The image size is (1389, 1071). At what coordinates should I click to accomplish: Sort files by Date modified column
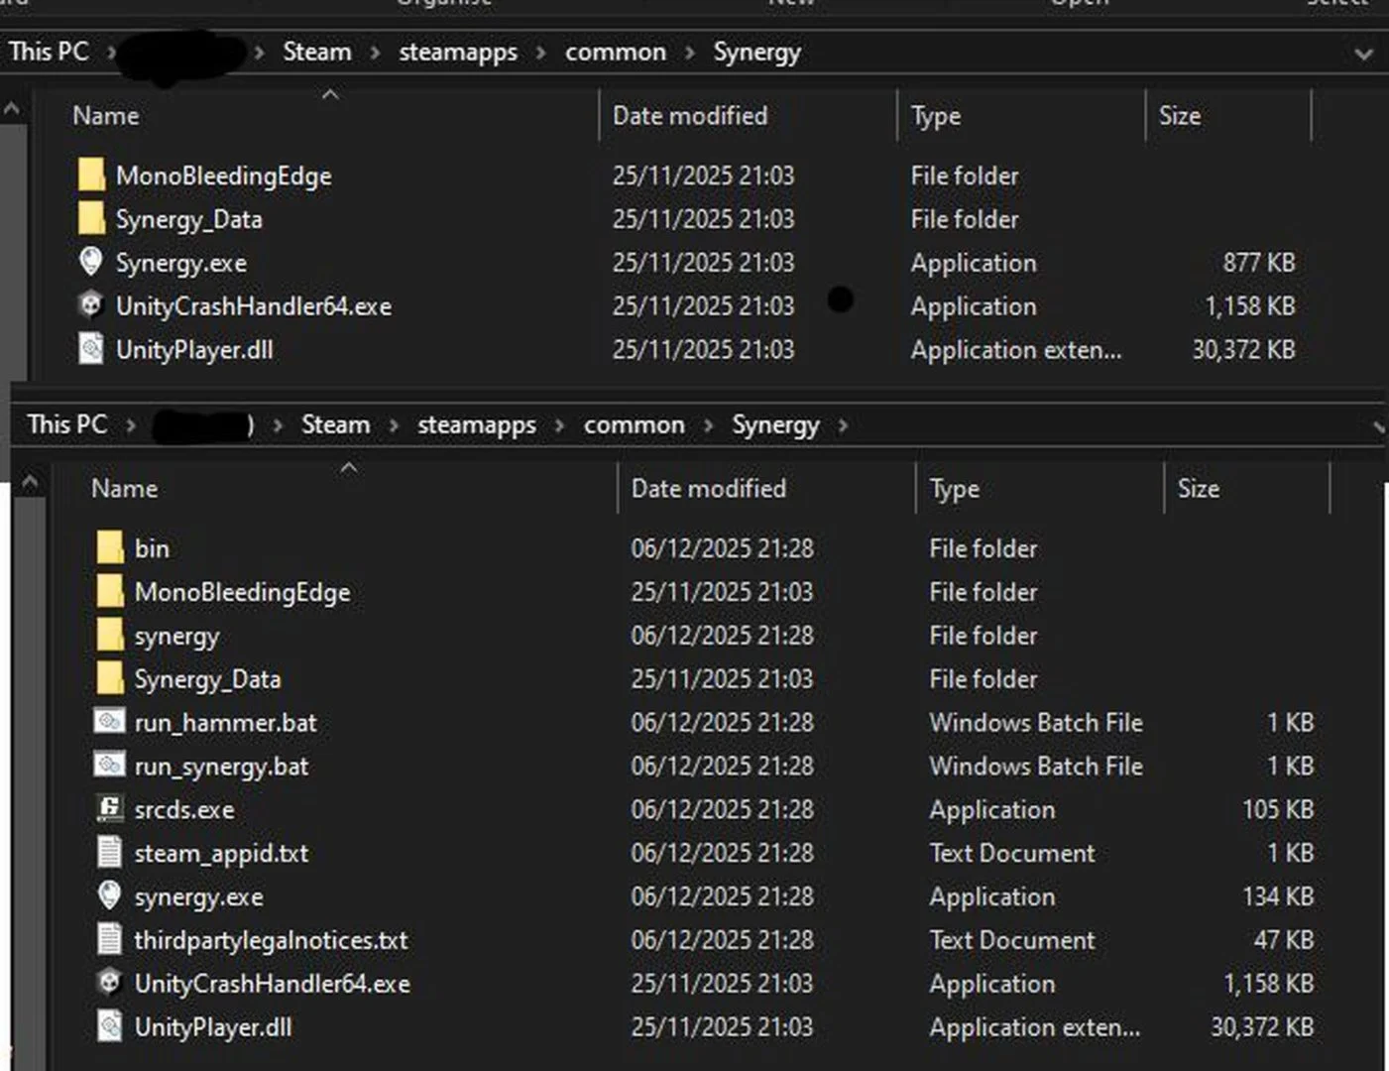tap(690, 115)
